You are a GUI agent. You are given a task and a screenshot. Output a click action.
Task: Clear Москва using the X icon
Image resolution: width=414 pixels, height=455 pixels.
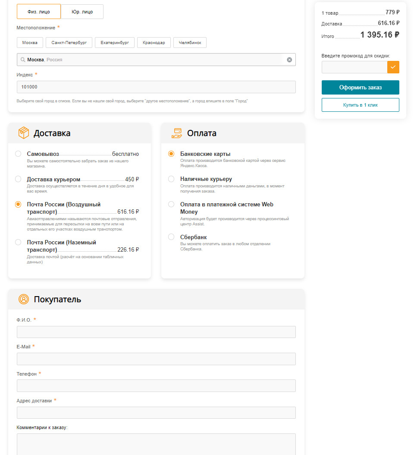pyautogui.click(x=289, y=59)
